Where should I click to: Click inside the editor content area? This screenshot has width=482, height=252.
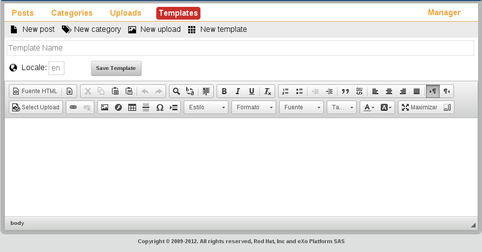coord(241,167)
